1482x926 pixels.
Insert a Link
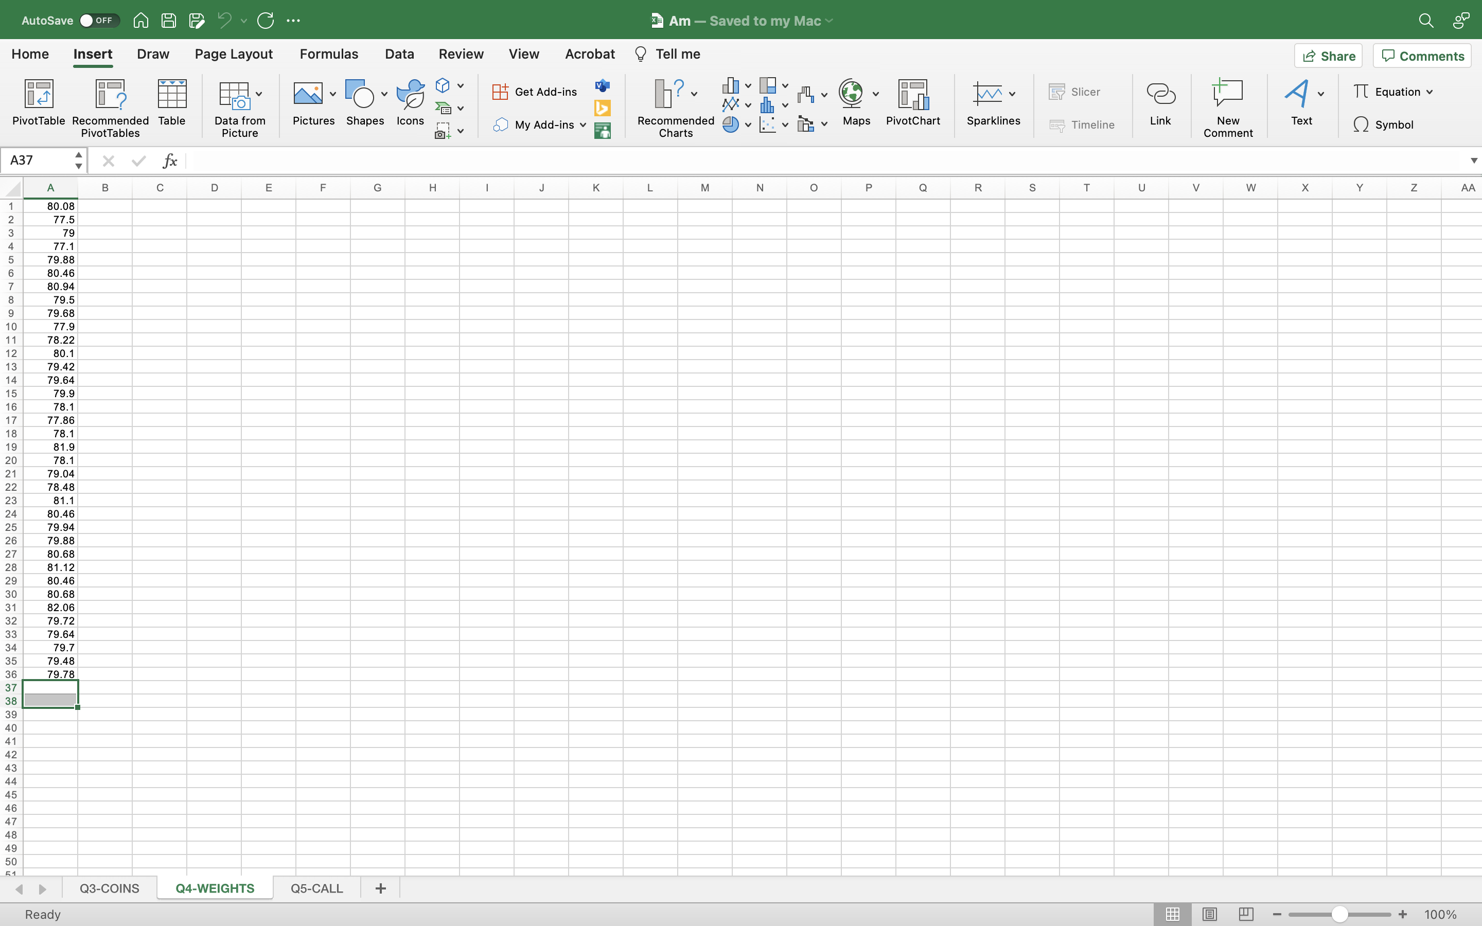[x=1160, y=95]
